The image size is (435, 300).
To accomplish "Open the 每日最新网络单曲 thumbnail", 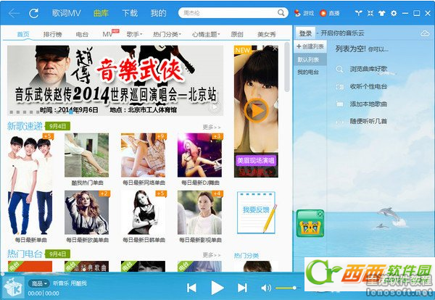I will coord(144,155).
